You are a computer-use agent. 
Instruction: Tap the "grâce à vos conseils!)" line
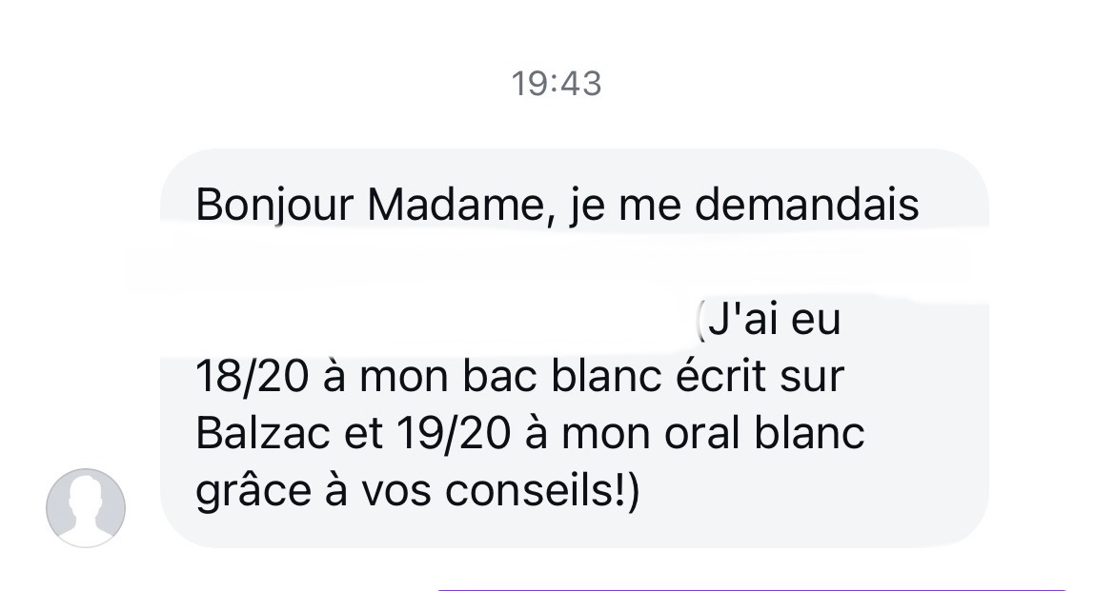418,492
